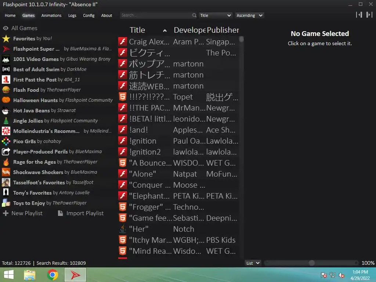Image resolution: width=376 pixels, height=282 pixels.
Task: Click the Flashpoint taskbar icon
Action: [75, 275]
